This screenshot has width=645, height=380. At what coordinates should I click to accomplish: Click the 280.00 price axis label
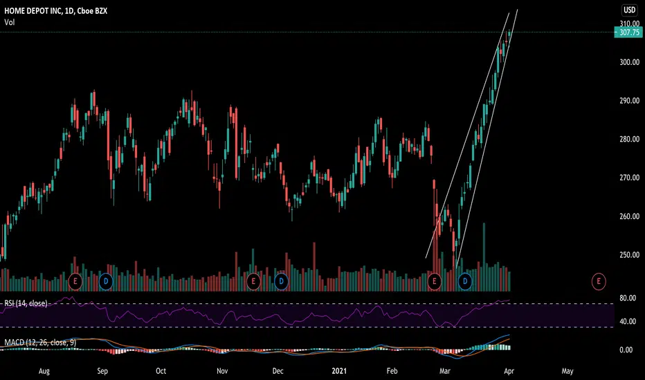pos(629,140)
